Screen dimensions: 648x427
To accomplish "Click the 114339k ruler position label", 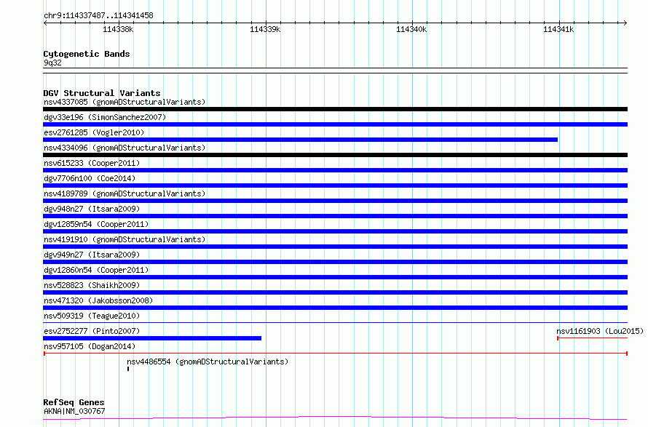I will (265, 29).
